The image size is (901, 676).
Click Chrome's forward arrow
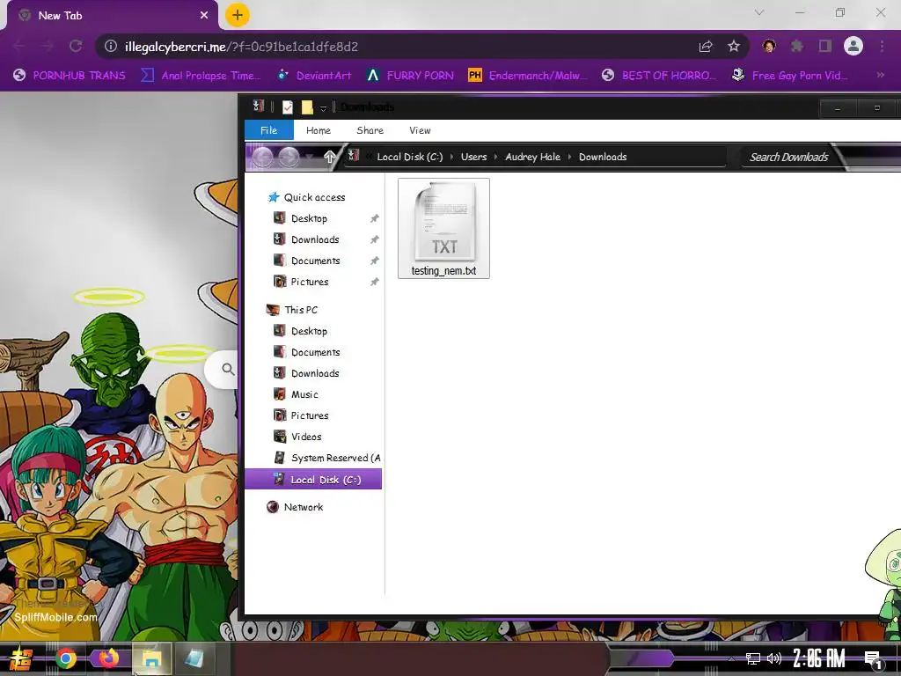click(48, 46)
